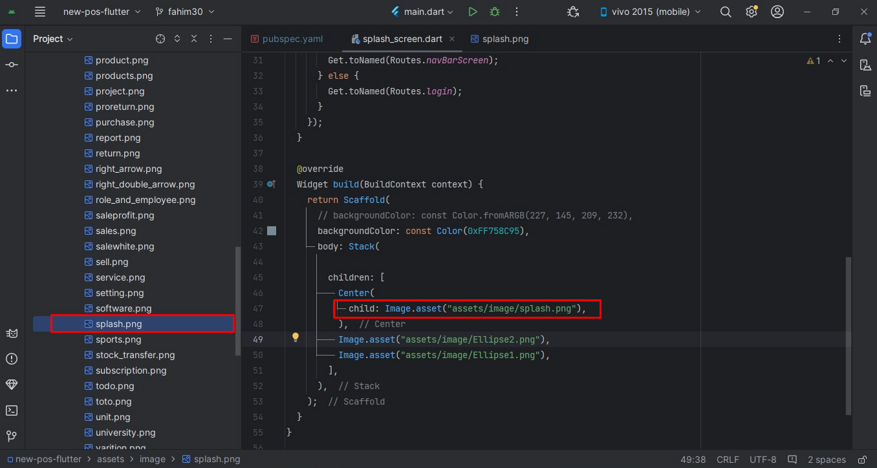
Task: Expand the vivo 2015 device selector
Action: coord(650,12)
